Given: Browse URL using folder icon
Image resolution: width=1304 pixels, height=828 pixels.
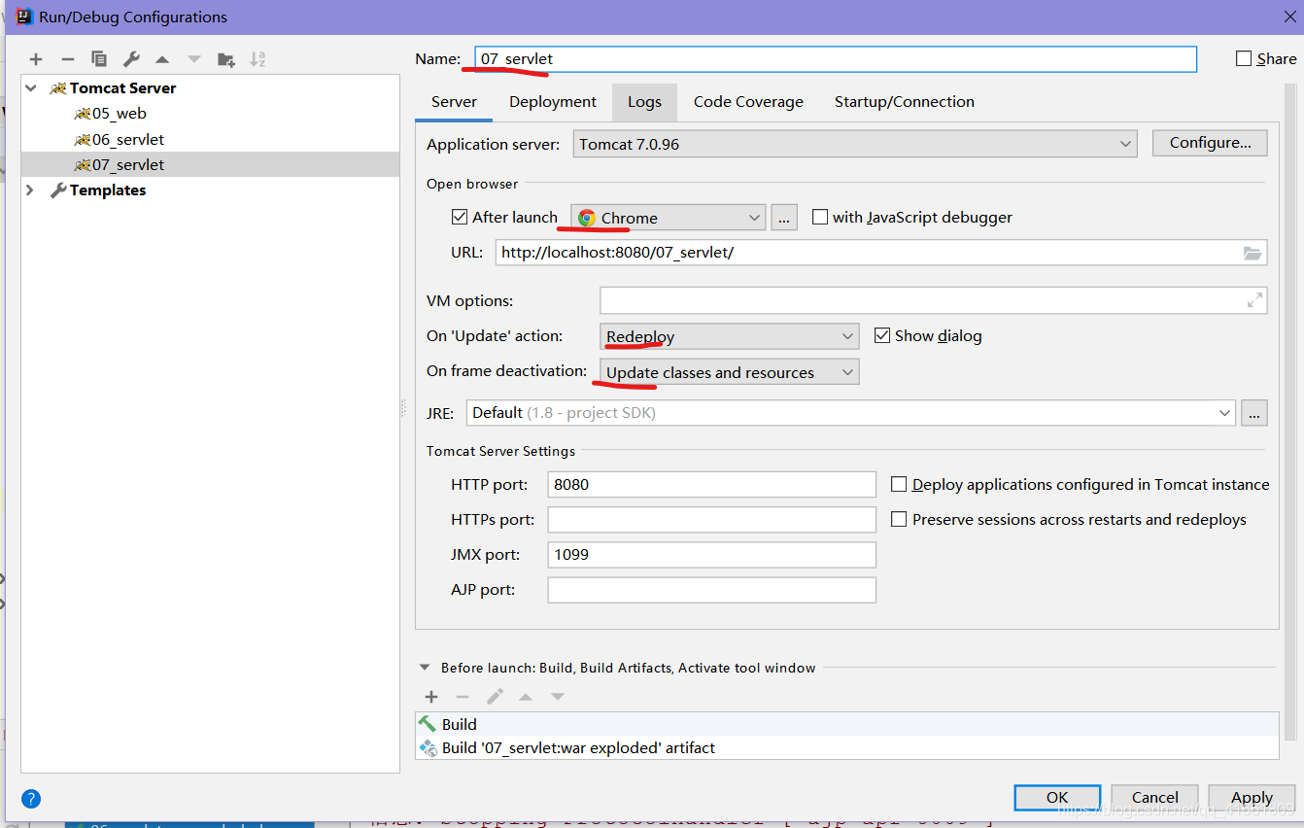Looking at the screenshot, I should (x=1253, y=253).
